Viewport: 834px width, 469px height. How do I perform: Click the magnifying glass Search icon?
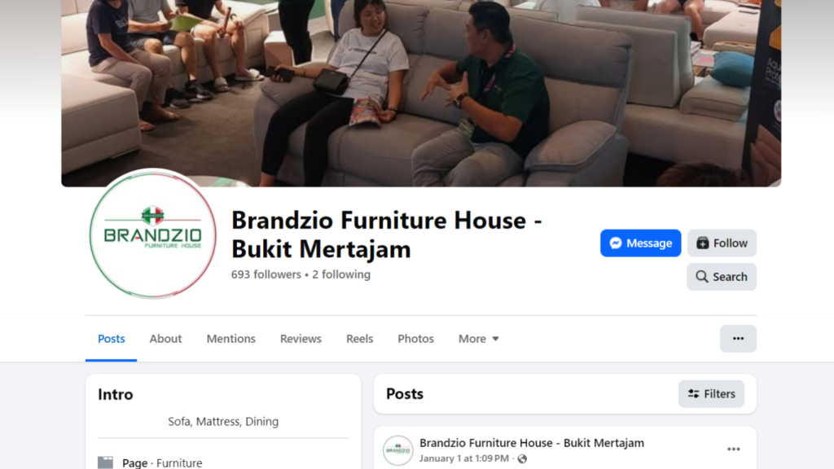click(x=702, y=277)
